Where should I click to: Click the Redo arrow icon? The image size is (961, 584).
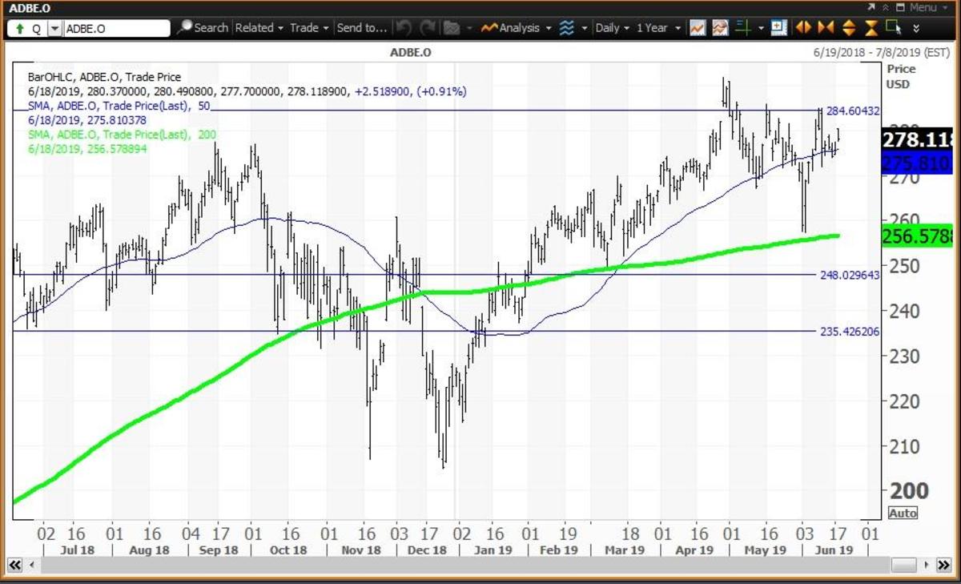(427, 27)
